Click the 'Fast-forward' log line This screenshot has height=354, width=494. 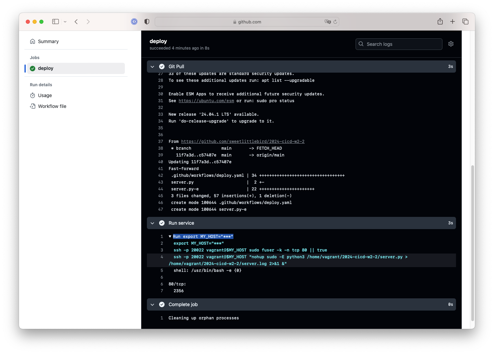184,169
